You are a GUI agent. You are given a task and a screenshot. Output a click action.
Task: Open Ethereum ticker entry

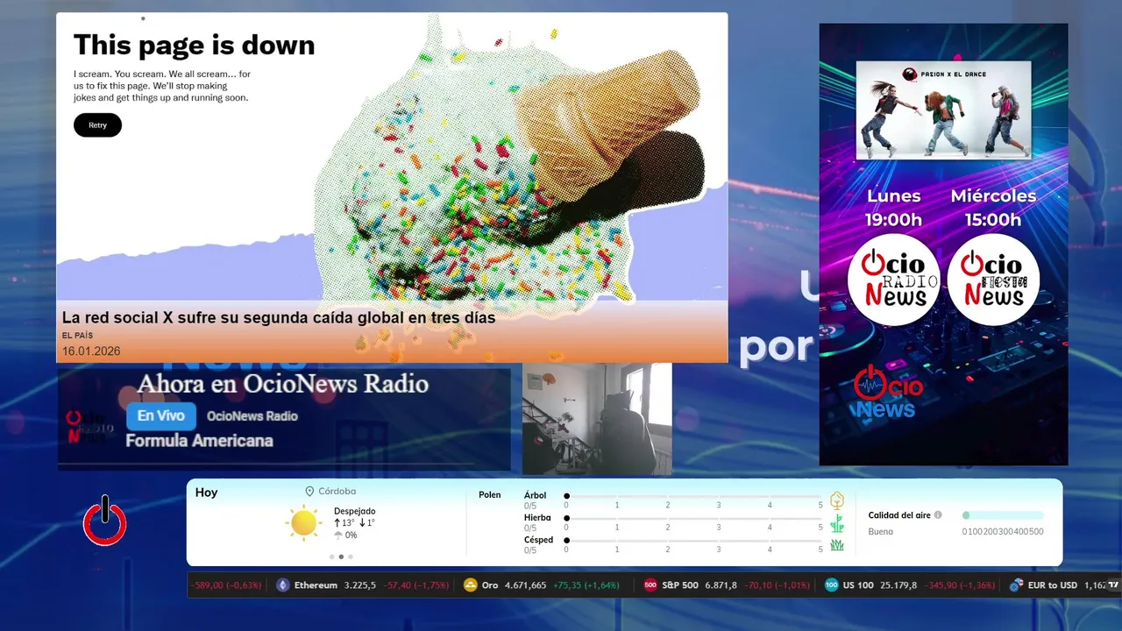pyautogui.click(x=363, y=585)
